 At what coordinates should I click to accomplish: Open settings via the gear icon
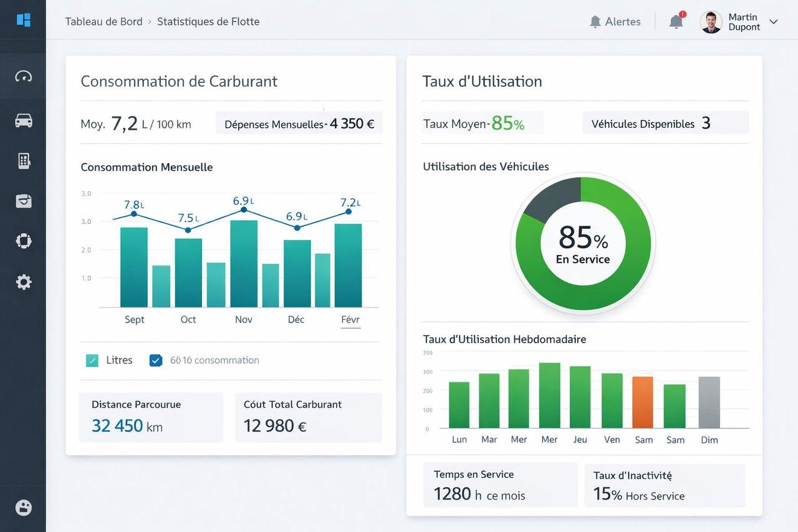click(23, 282)
